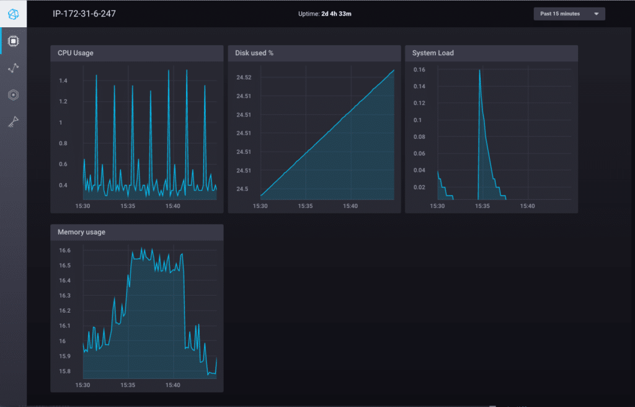Open the Admin key icon in sidebar

(x=13, y=122)
